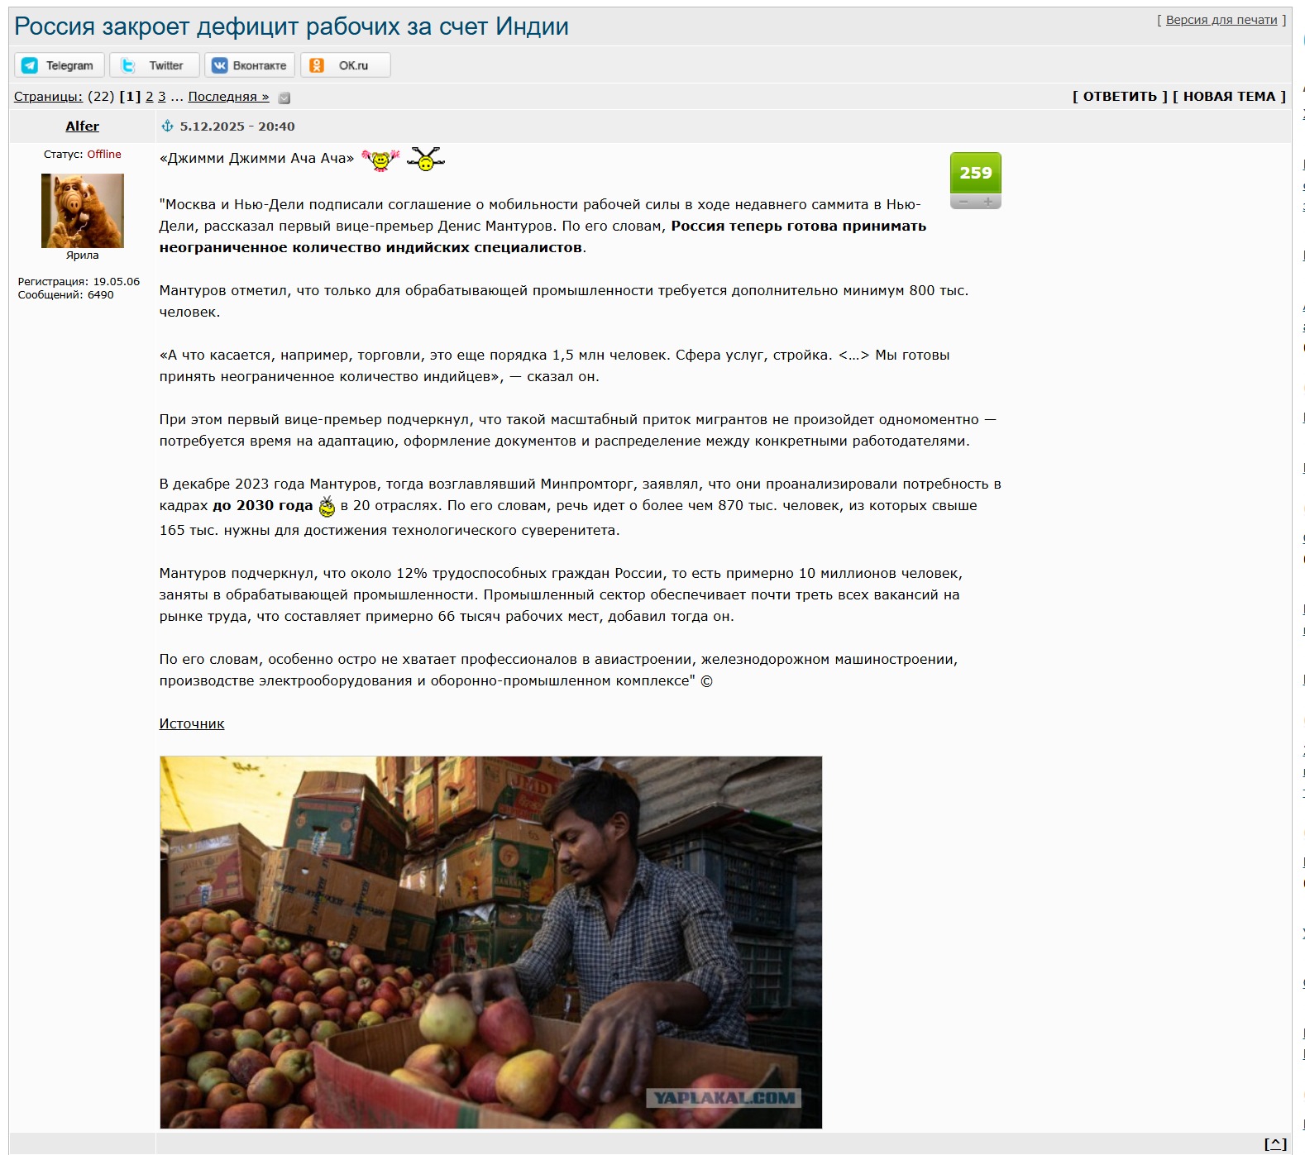Click Alfer's ALF avatar picture
The width and height of the screenshot is (1305, 1155).
(82, 210)
